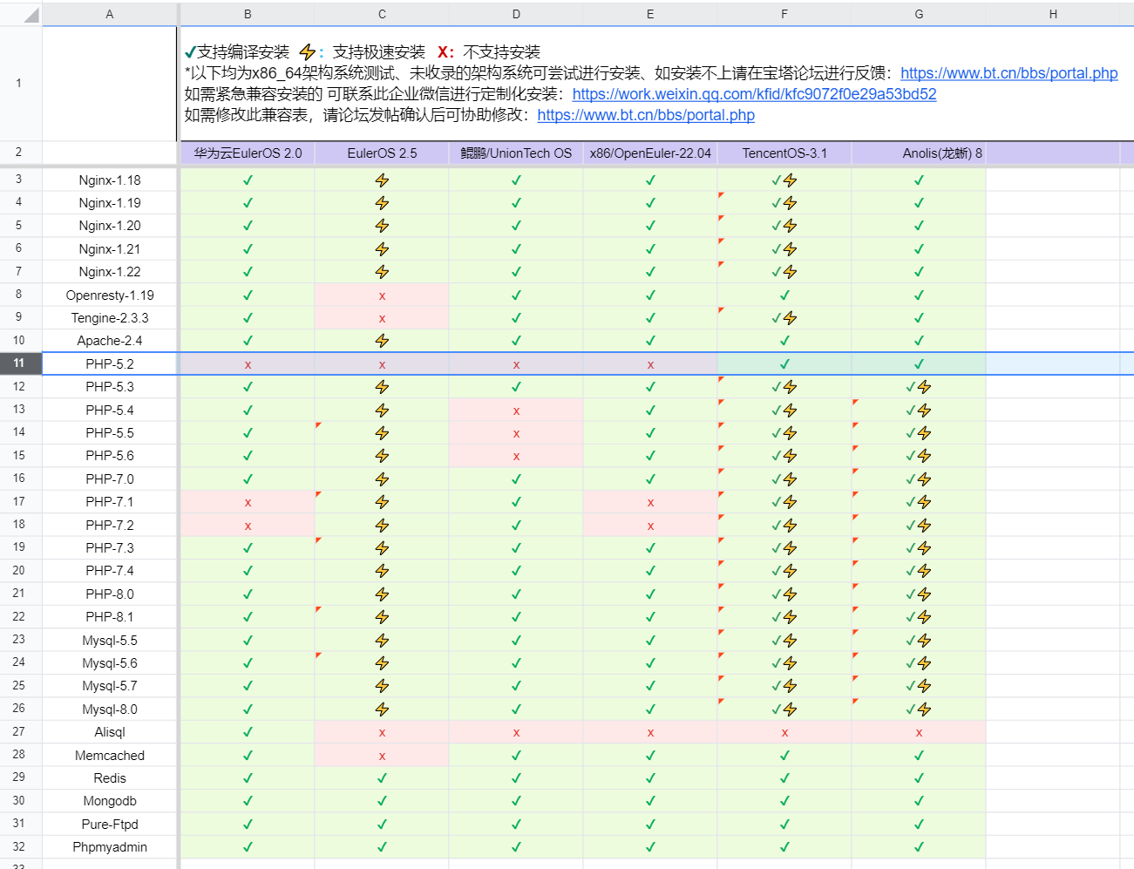Click the lightning icon for PHP-7.0 under EulerOS 2.5
The width and height of the screenshot is (1134, 869).
(382, 479)
